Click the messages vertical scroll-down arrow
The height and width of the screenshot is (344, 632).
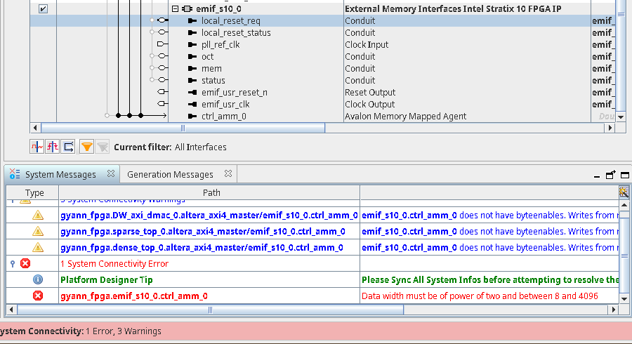624,298
